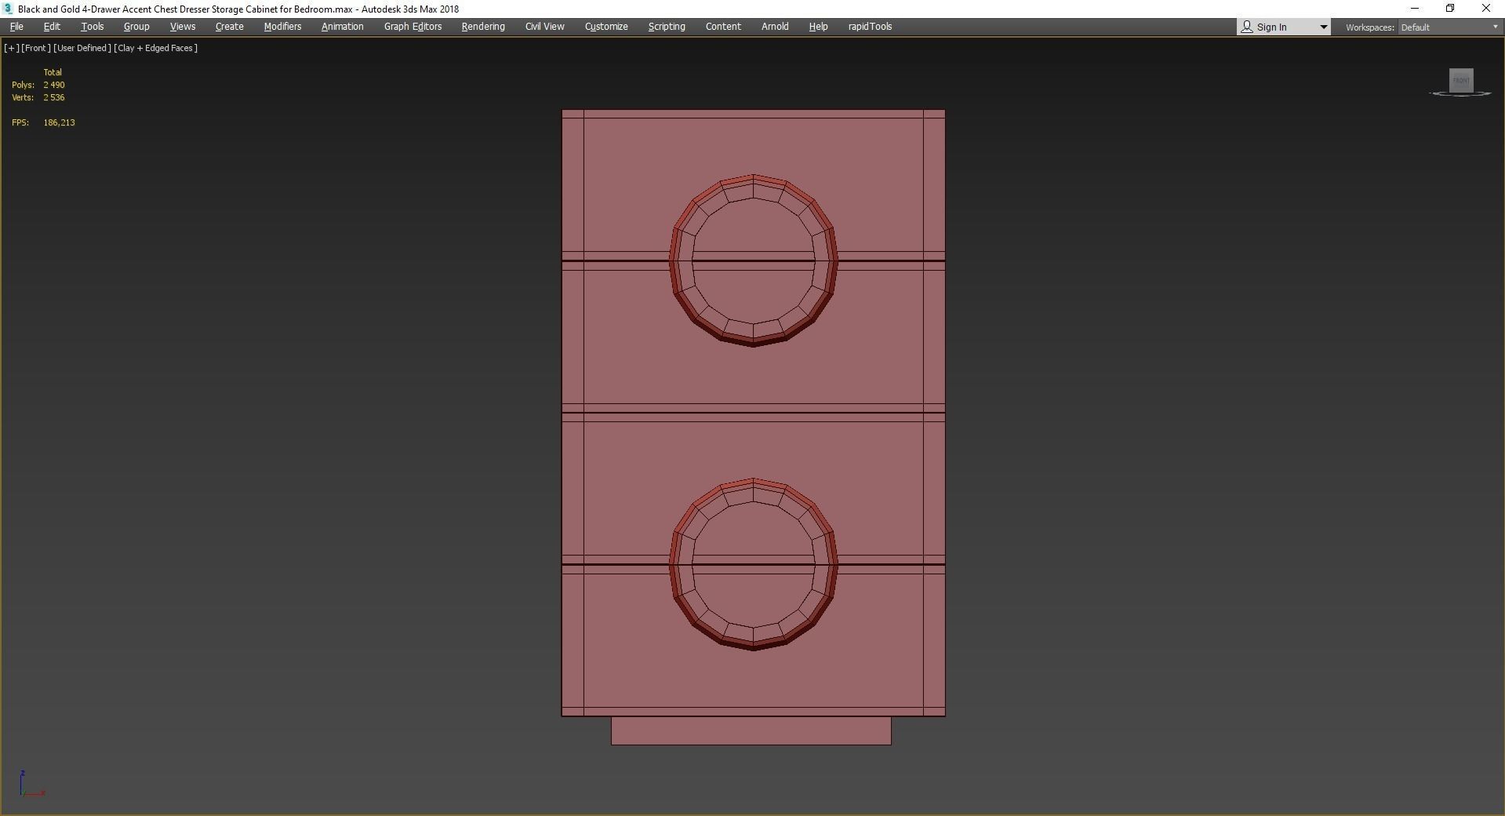Click the FPS value 186,213
1505x816 pixels.
pos(60,122)
